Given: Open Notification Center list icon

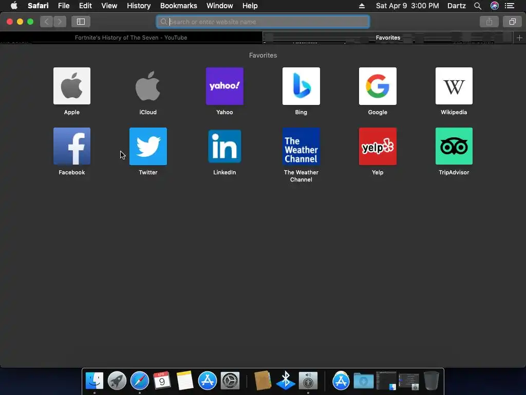Looking at the screenshot, I should point(509,6).
